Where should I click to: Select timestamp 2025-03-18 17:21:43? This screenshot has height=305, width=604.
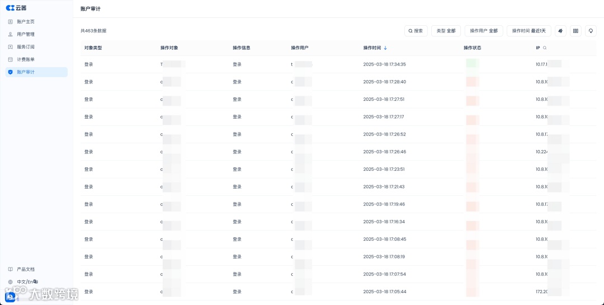point(384,186)
